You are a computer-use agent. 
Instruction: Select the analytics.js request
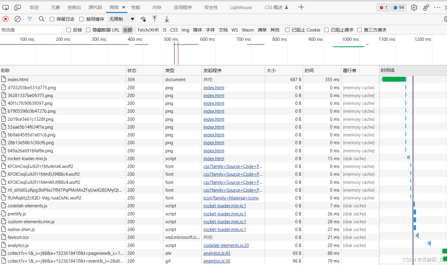coord(190,245)
